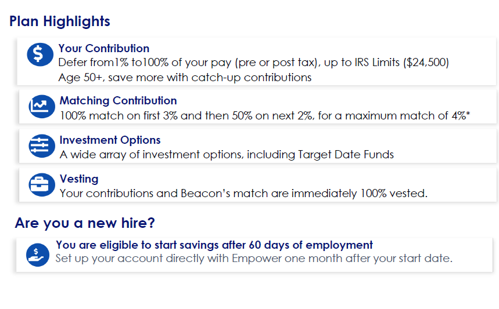Open the Investment Options heading
This screenshot has width=499, height=309.
(x=110, y=140)
